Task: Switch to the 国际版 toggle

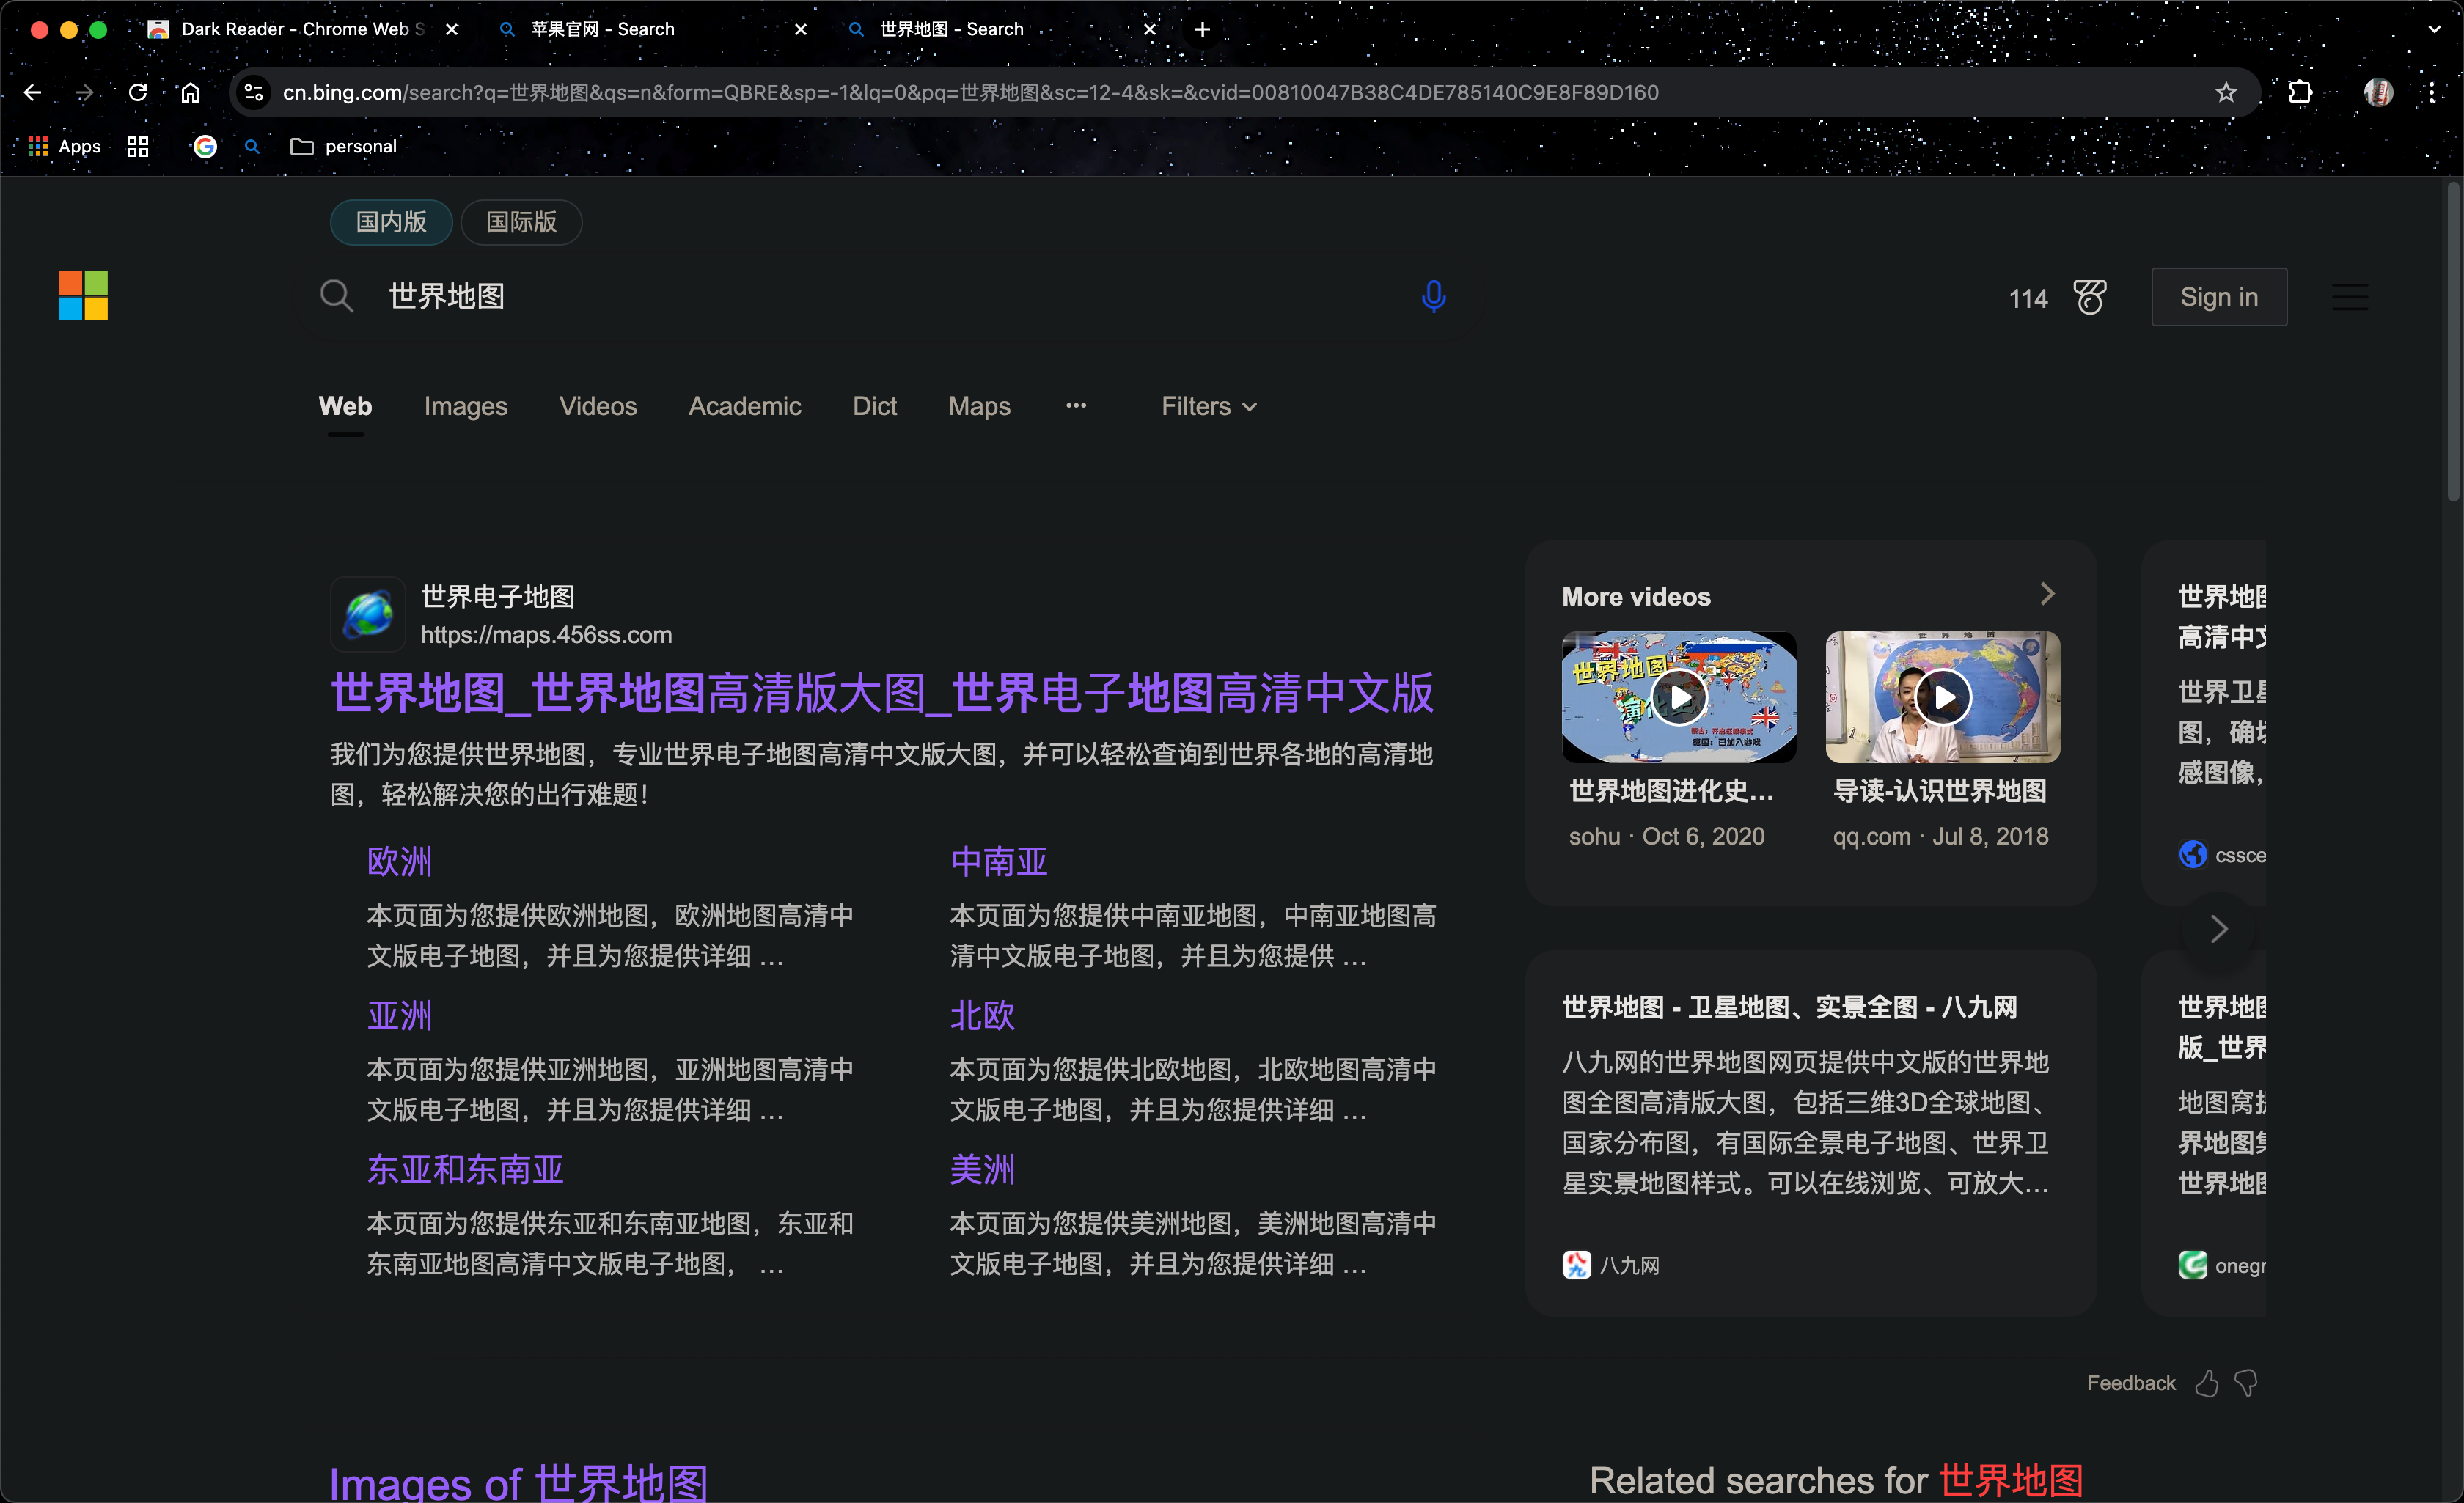Action: point(521,222)
